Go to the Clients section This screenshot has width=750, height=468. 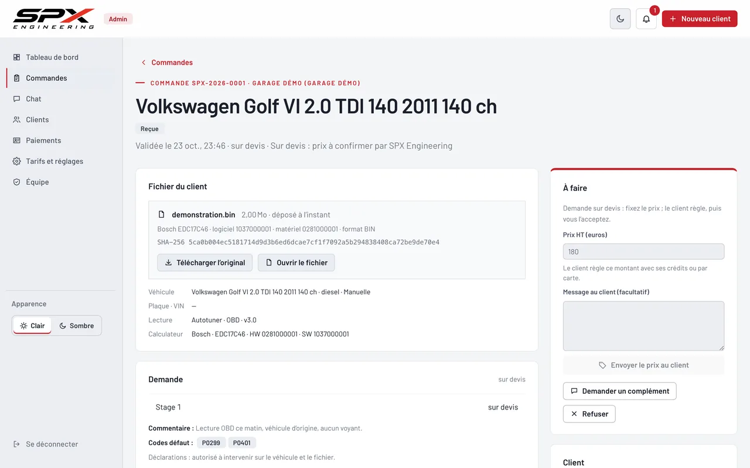point(60,119)
